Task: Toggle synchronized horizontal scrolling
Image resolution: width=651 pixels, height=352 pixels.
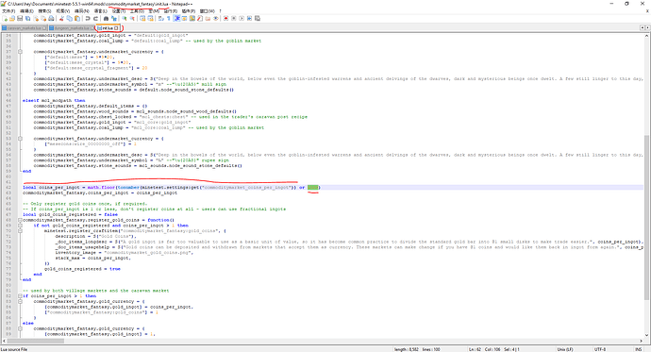Action: coord(150,19)
